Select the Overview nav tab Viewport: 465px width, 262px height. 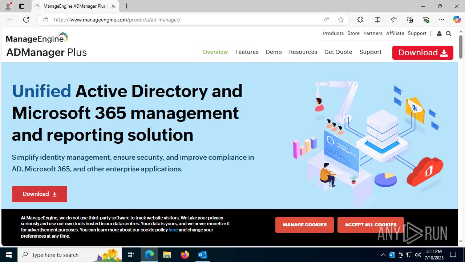pos(215,52)
